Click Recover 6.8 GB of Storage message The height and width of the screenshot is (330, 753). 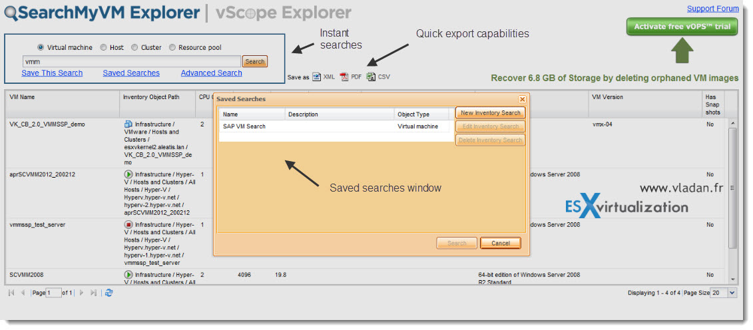(615, 79)
